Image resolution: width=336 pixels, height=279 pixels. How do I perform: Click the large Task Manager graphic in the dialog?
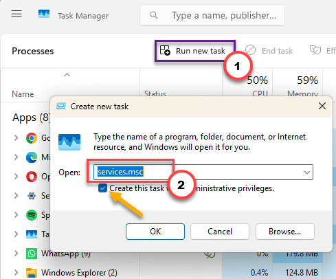coord(69,142)
